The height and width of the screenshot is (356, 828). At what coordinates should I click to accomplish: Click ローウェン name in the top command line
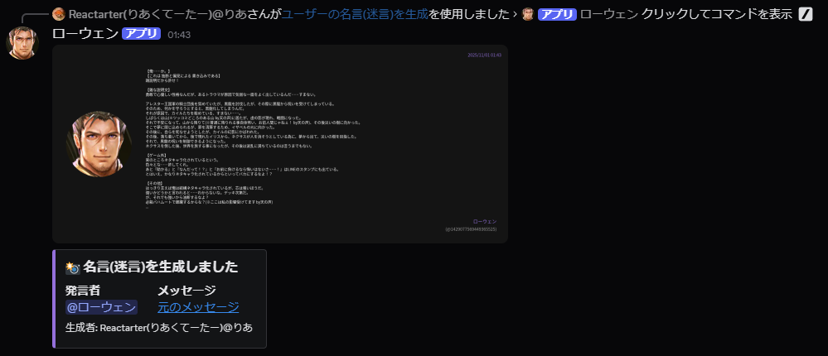pyautogui.click(x=608, y=14)
